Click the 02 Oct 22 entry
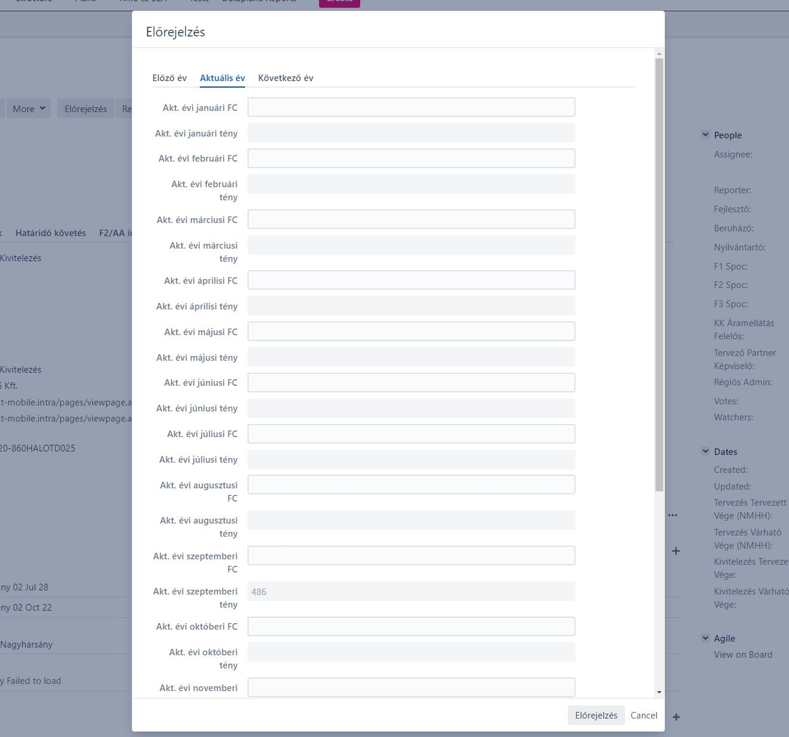789x737 pixels. (x=32, y=608)
